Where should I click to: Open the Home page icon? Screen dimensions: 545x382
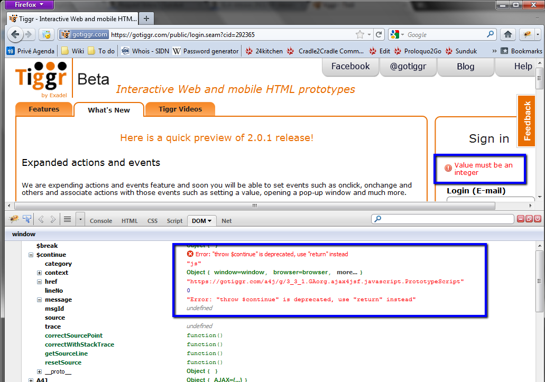[508, 34]
